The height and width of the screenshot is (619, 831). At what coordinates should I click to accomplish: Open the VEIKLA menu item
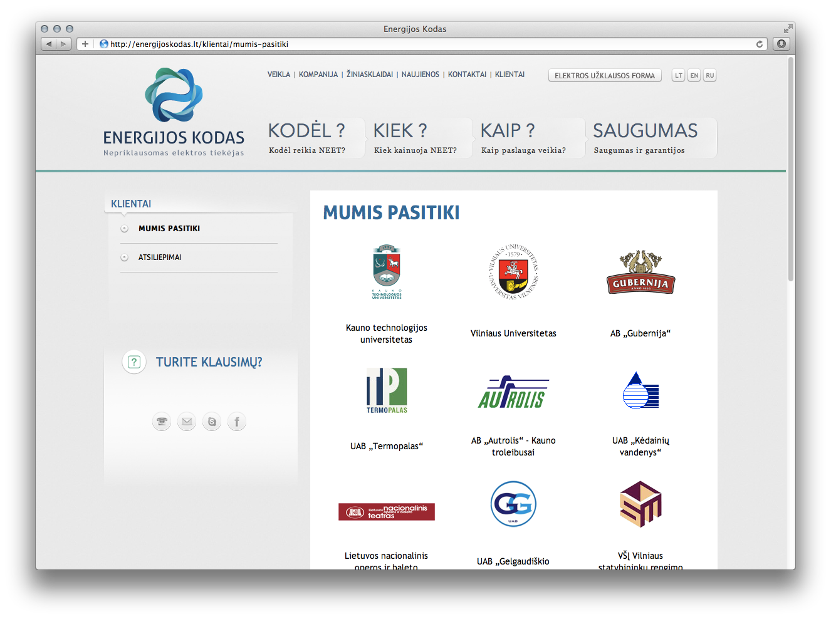279,75
